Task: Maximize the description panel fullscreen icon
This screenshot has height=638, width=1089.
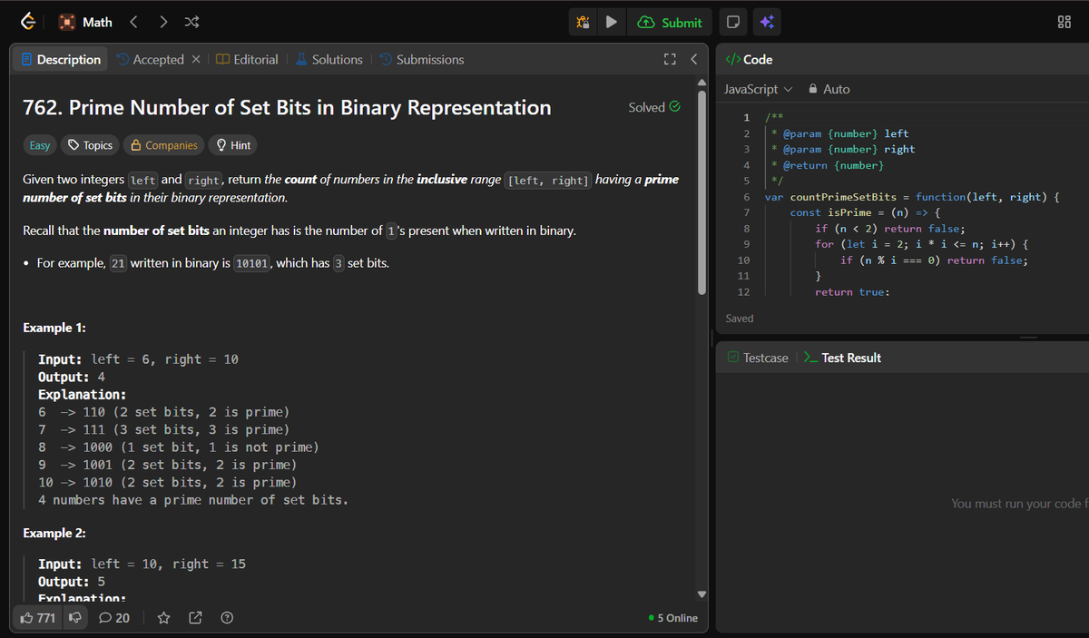Action: click(670, 59)
